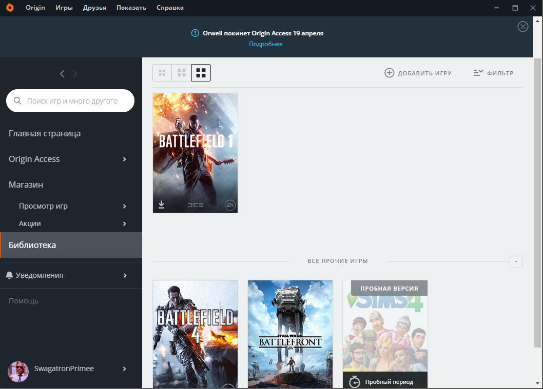
Task: Dismiss the Orwell notification banner
Action: (522, 27)
